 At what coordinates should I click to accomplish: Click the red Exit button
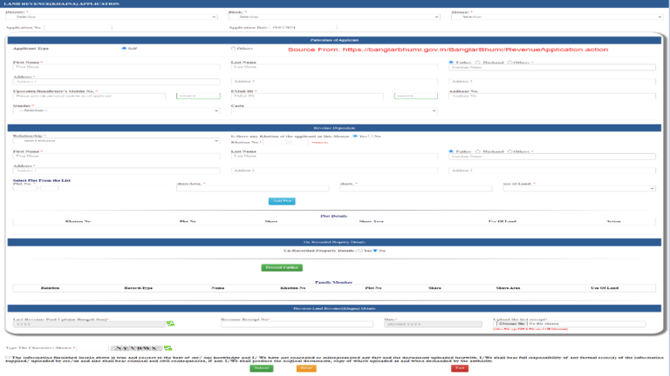coord(460,368)
